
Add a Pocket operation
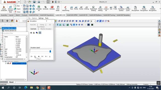coord(81,8)
